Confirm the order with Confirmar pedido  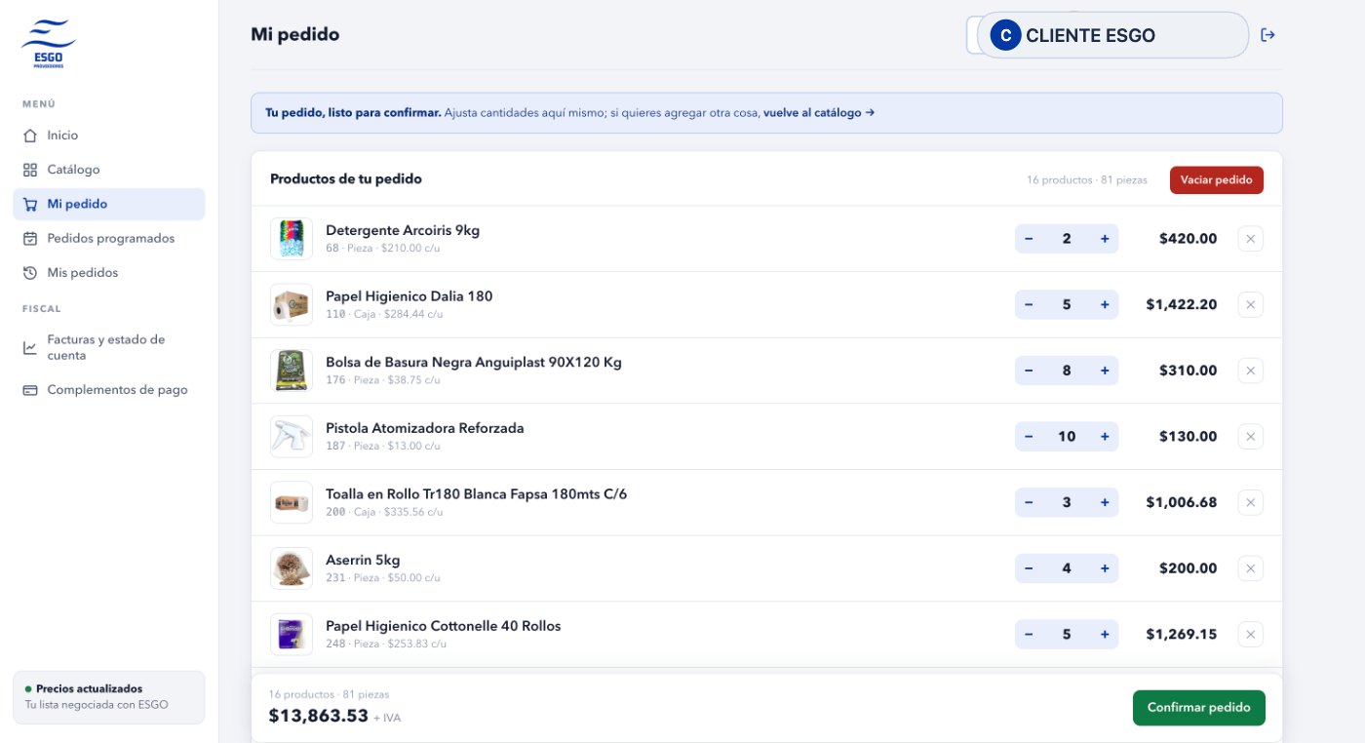[x=1198, y=708]
